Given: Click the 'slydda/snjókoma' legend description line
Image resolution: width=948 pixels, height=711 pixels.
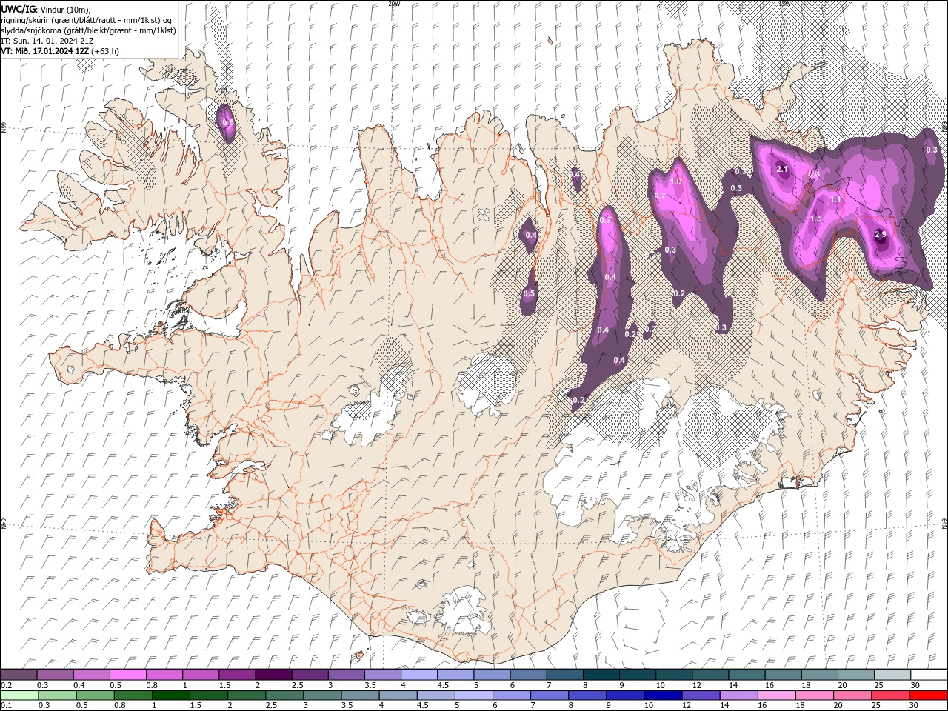Looking at the screenshot, I should pos(89,30).
